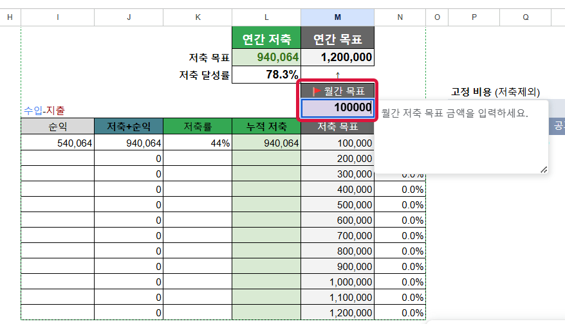The image size is (565, 324).
Task: Click the 연간 저축 green header cell
Action: [266, 39]
